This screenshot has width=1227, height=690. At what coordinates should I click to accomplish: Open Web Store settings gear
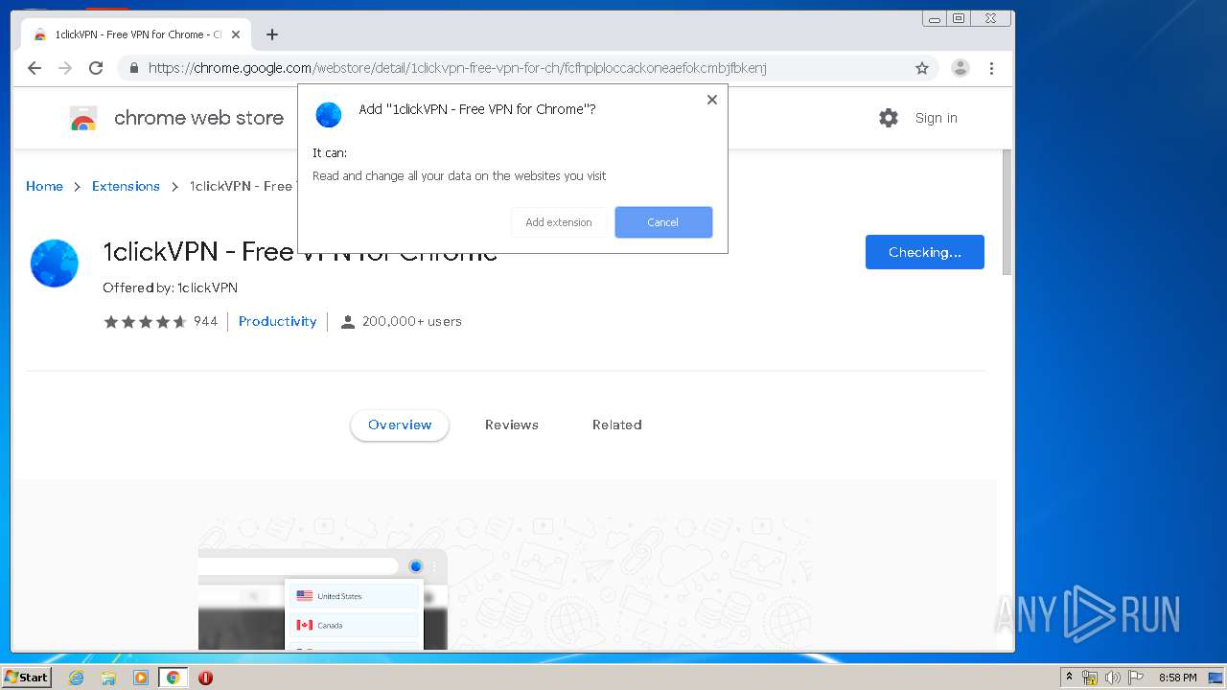[889, 118]
